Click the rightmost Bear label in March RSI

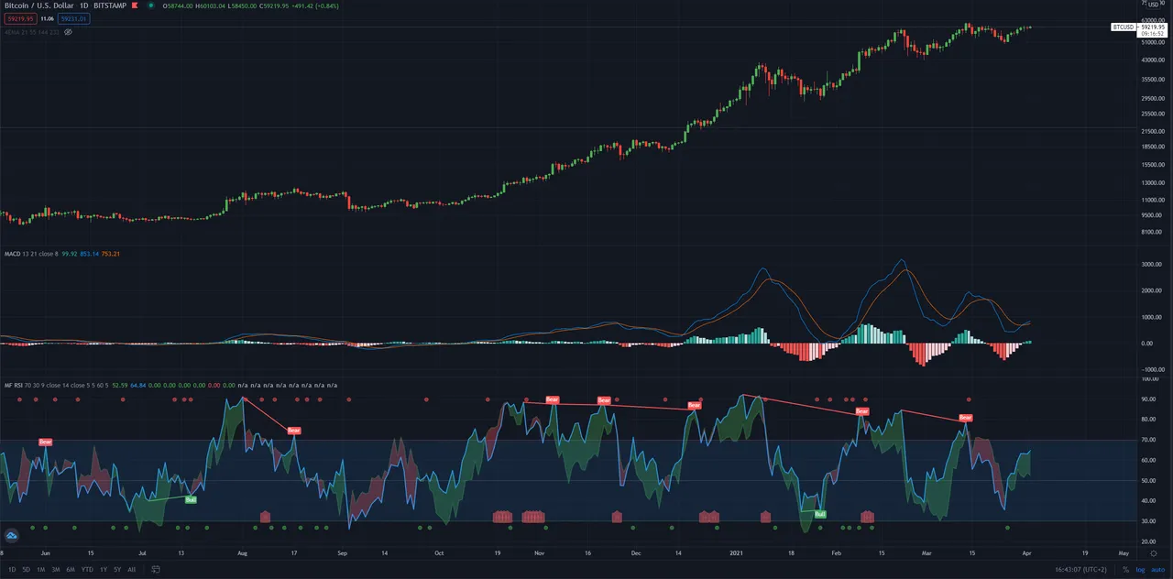pyautogui.click(x=965, y=418)
